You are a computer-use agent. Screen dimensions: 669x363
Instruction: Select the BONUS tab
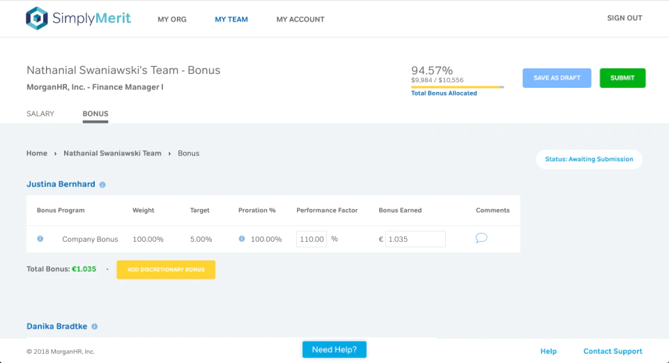pyautogui.click(x=95, y=114)
